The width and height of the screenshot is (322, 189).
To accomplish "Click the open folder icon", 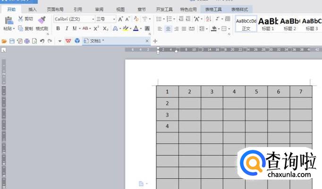I will click(4, 41).
